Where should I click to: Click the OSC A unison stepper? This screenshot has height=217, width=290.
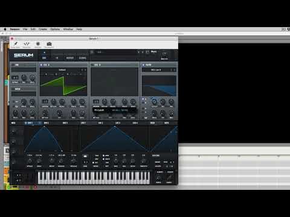coord(45,101)
